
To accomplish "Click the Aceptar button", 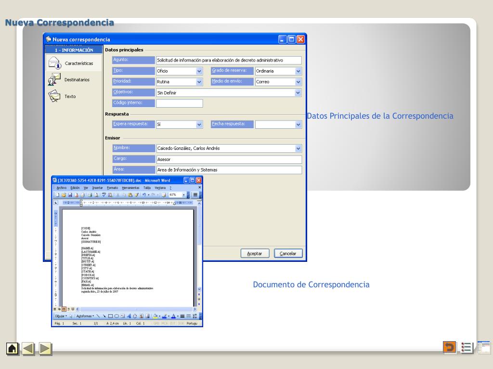I will [255, 254].
